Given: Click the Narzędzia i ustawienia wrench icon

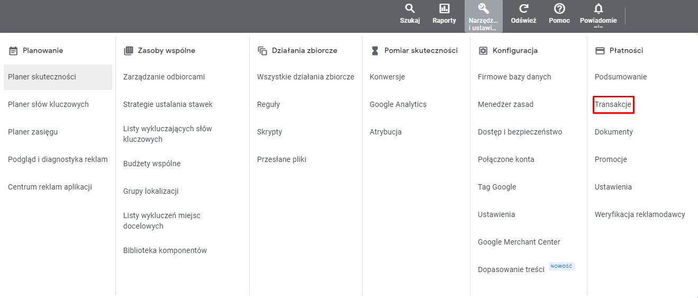Looking at the screenshot, I should (483, 8).
